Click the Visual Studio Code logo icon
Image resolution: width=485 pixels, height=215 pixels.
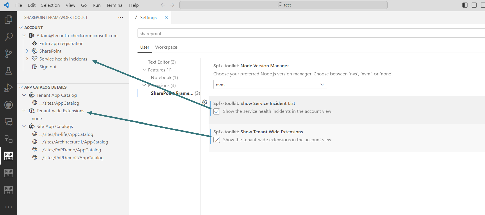tap(6, 5)
